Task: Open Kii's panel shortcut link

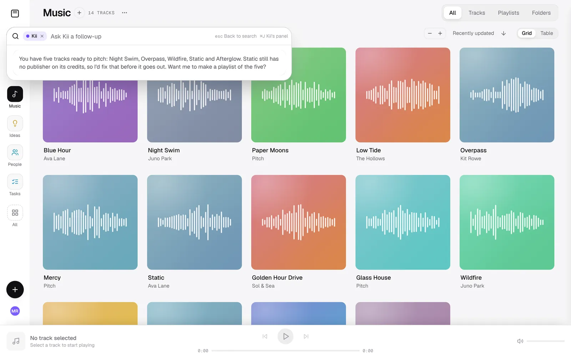Action: tap(274, 36)
